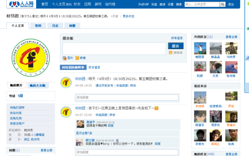This screenshot has width=249, height=156.
Task: Click 充值 in the header
Action: coord(154,5)
